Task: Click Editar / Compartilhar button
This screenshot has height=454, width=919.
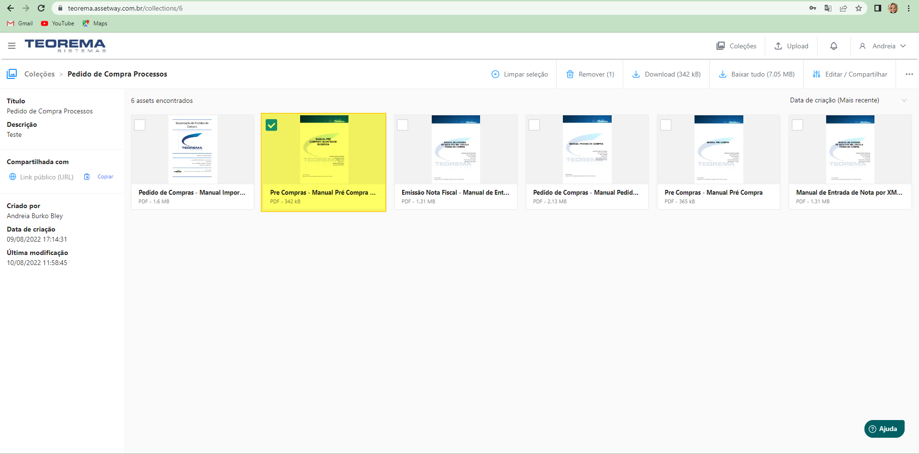Action: (x=850, y=74)
